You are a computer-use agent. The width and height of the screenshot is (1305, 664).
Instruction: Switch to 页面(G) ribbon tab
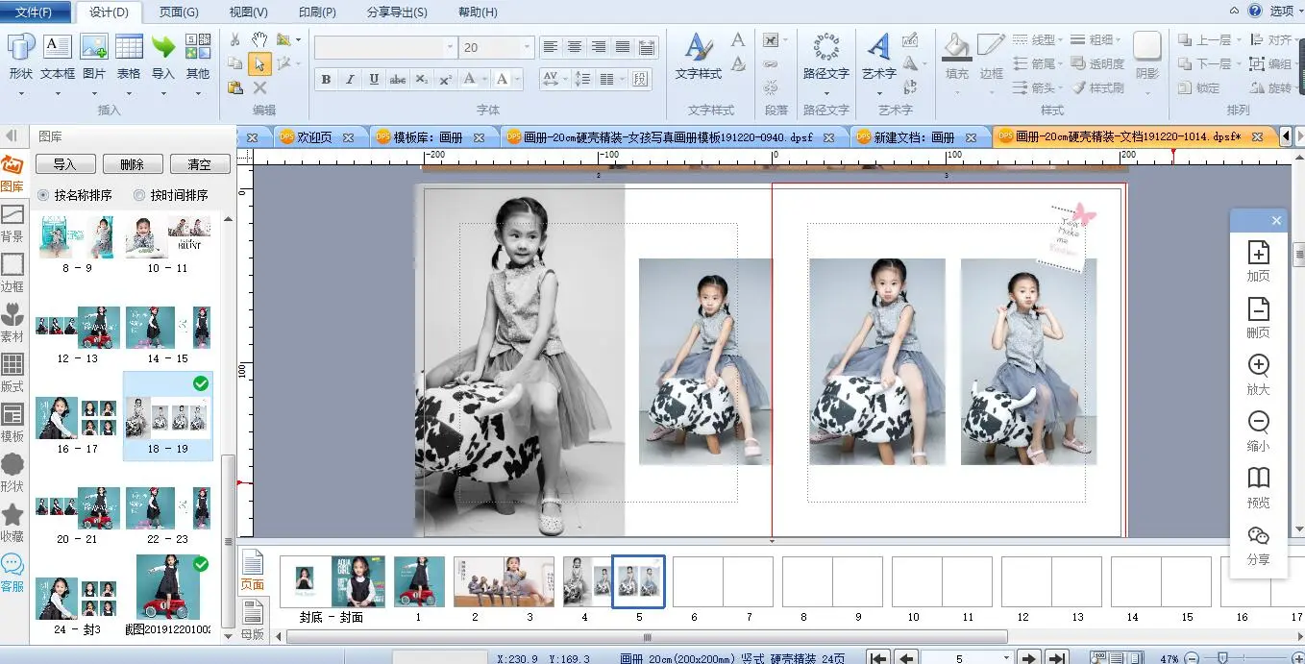(179, 12)
